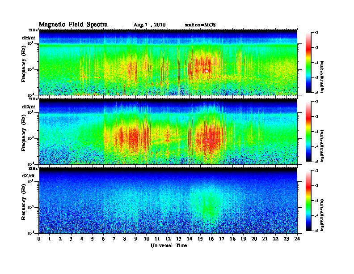Click hour 9 on the Universal Time axis
Viewport: 354px width, 274px height.
point(136,239)
